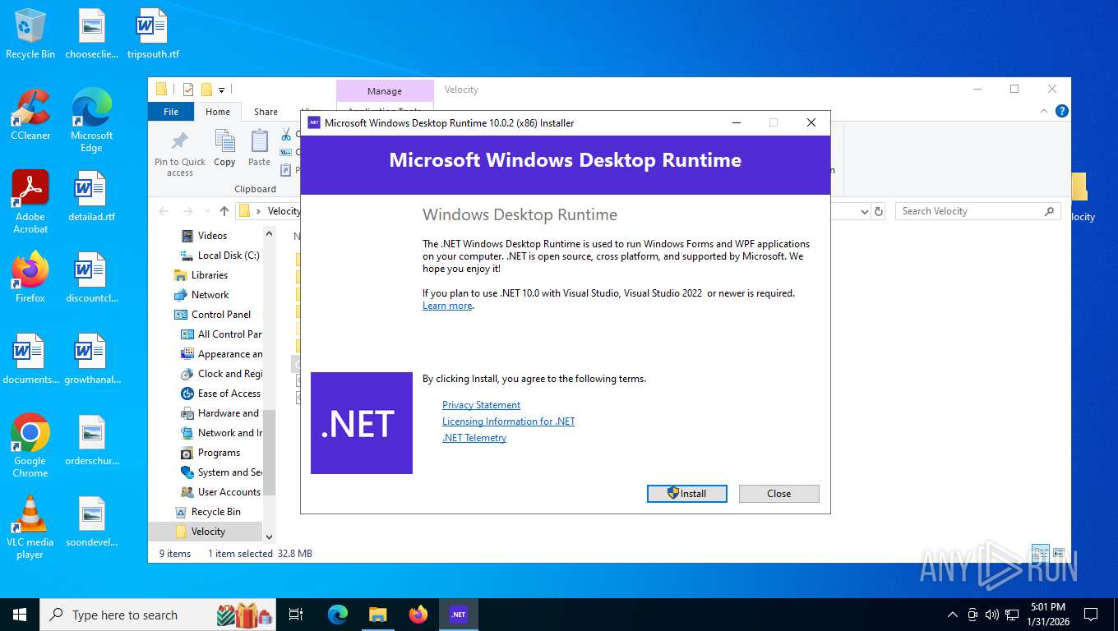Click the Search Velocity field
The image size is (1118, 631).
pyautogui.click(x=978, y=211)
